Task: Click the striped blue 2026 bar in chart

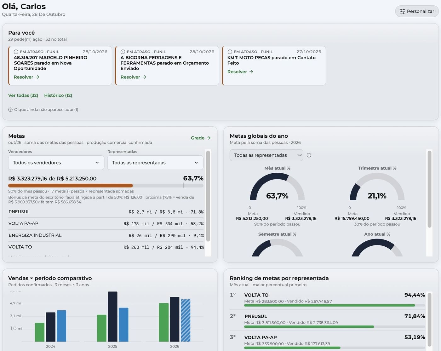Action: (x=186, y=320)
